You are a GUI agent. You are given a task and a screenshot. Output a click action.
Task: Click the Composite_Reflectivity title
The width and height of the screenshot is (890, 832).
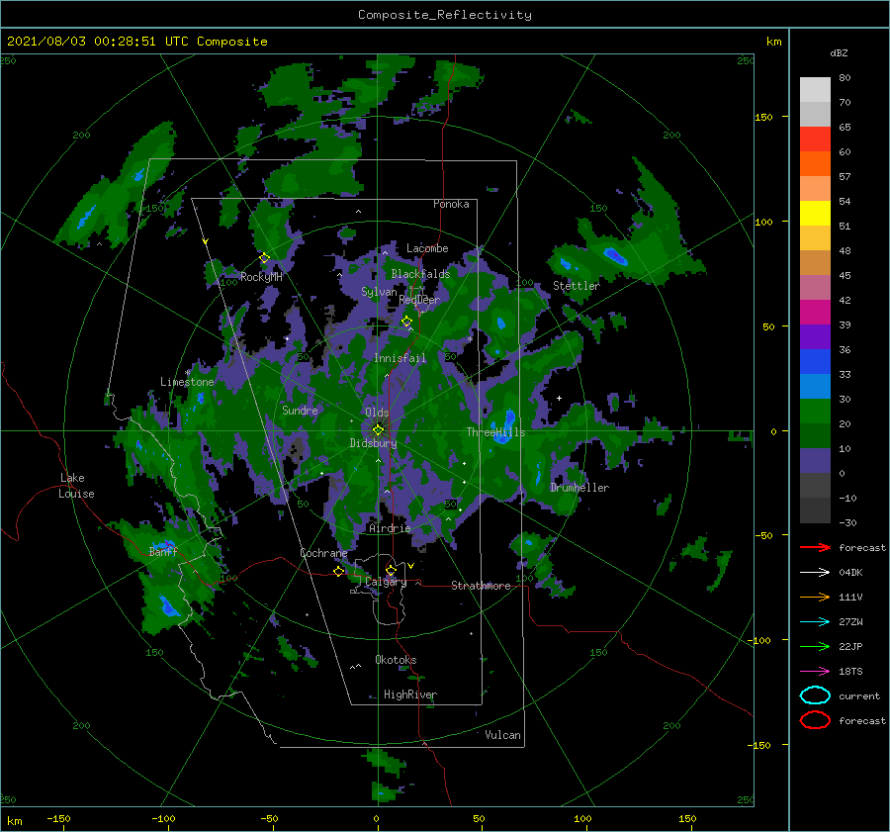click(x=445, y=15)
